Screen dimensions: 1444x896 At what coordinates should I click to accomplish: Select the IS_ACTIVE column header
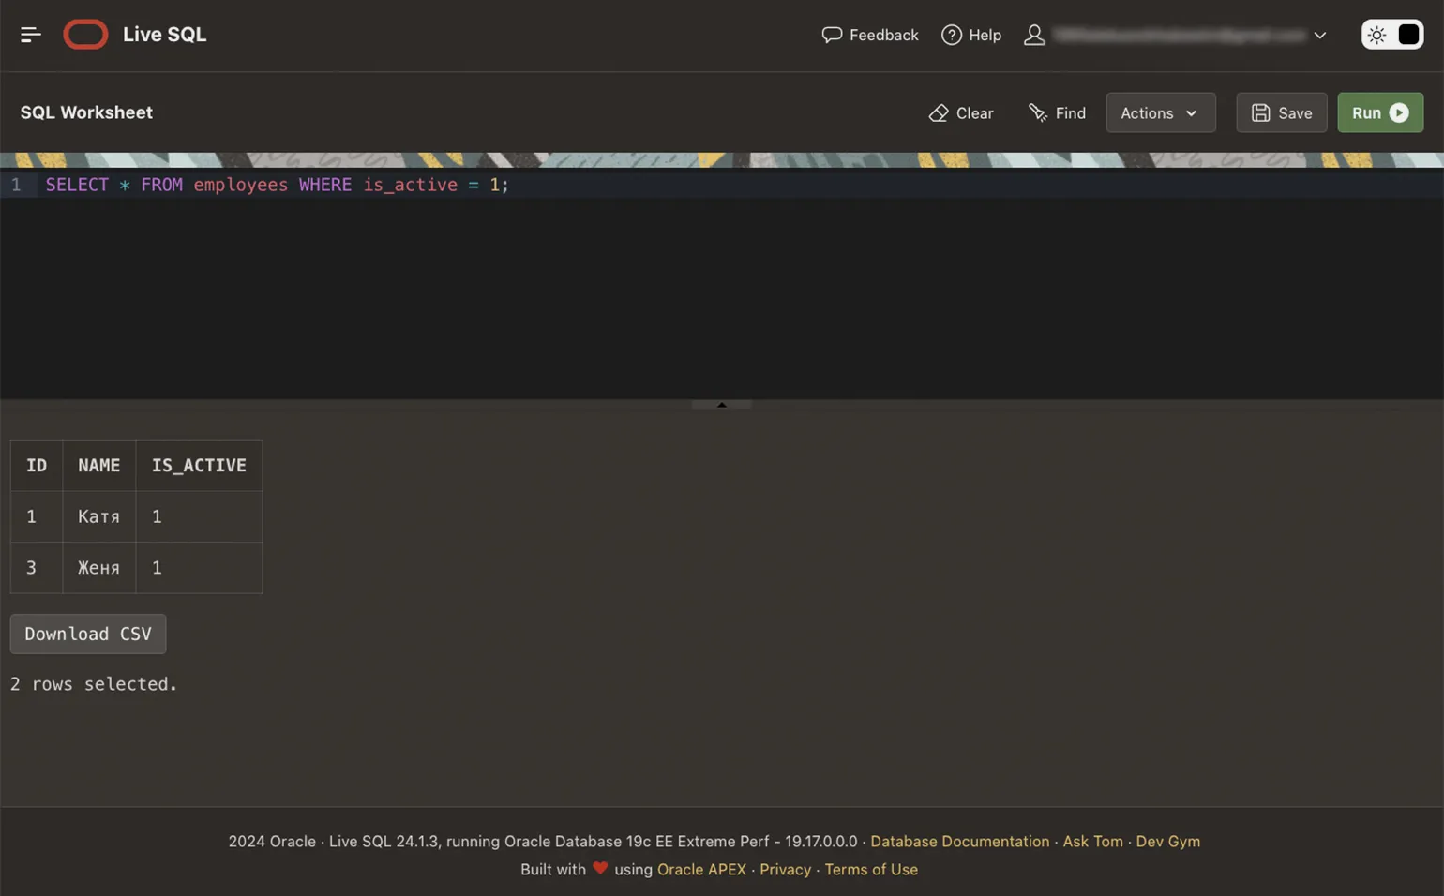pyautogui.click(x=199, y=466)
